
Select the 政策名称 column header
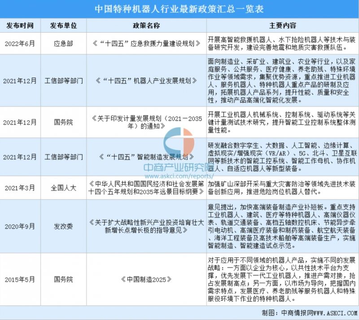tap(146, 26)
